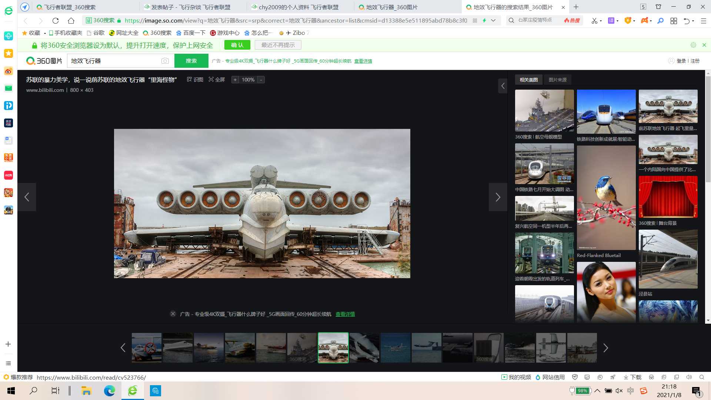Open the Red-Flanked Bluetail thumbnail

point(606,198)
